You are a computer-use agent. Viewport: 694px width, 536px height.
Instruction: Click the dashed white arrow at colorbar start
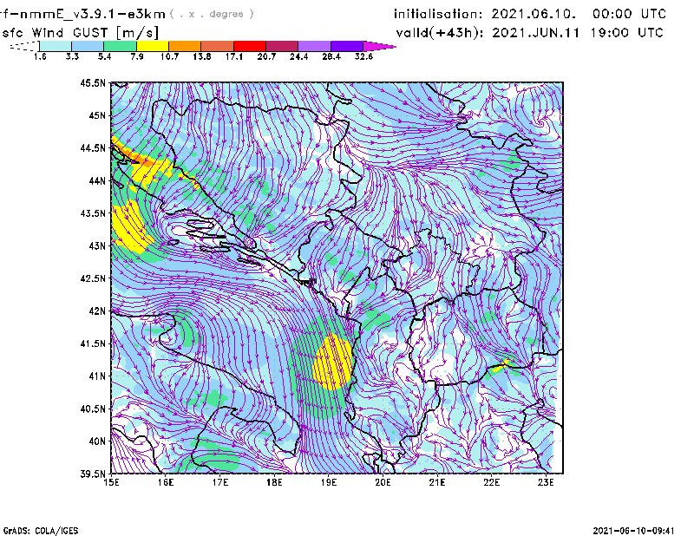[24, 46]
